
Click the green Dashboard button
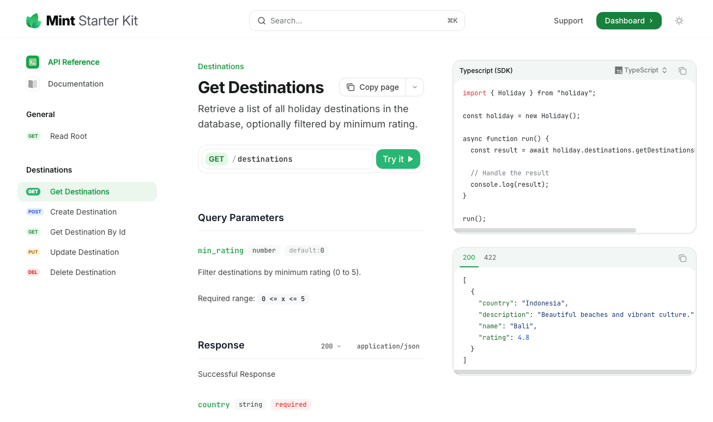click(629, 20)
